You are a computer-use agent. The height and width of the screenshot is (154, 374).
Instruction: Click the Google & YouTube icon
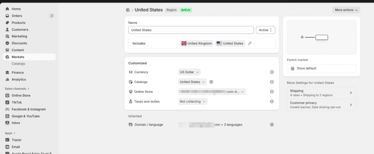(7, 116)
